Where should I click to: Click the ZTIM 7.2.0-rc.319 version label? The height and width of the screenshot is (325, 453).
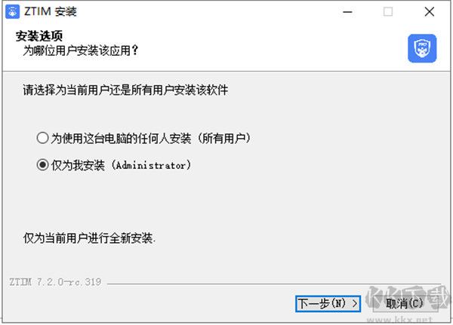pos(55,282)
